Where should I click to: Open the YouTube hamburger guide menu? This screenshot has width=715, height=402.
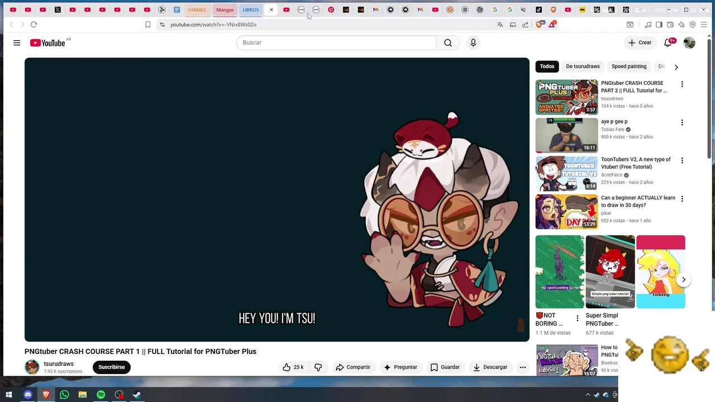[17, 43]
